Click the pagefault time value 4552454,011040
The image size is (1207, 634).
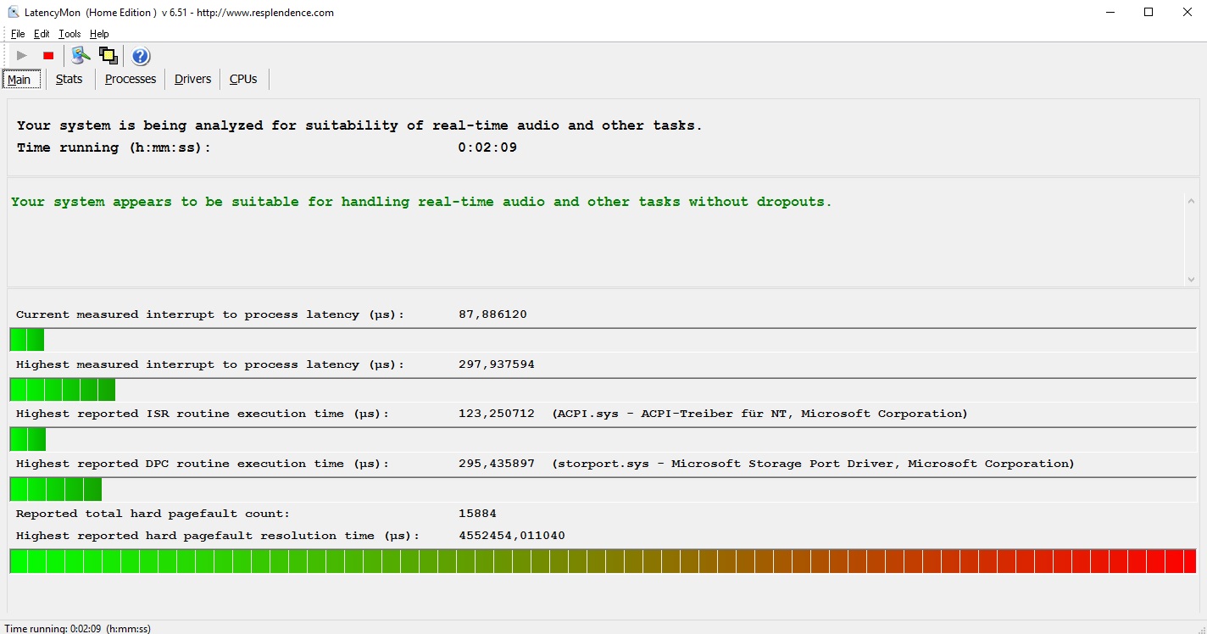click(512, 536)
